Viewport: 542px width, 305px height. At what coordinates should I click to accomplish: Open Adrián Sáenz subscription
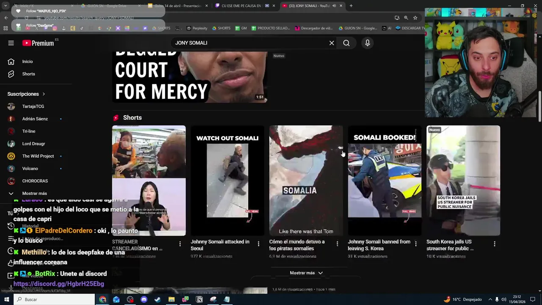[x=35, y=119]
